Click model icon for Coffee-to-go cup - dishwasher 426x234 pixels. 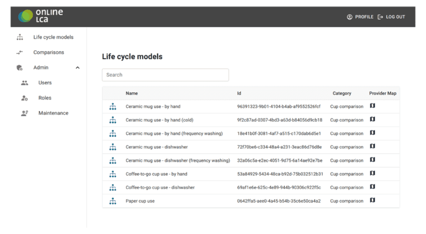pos(113,188)
